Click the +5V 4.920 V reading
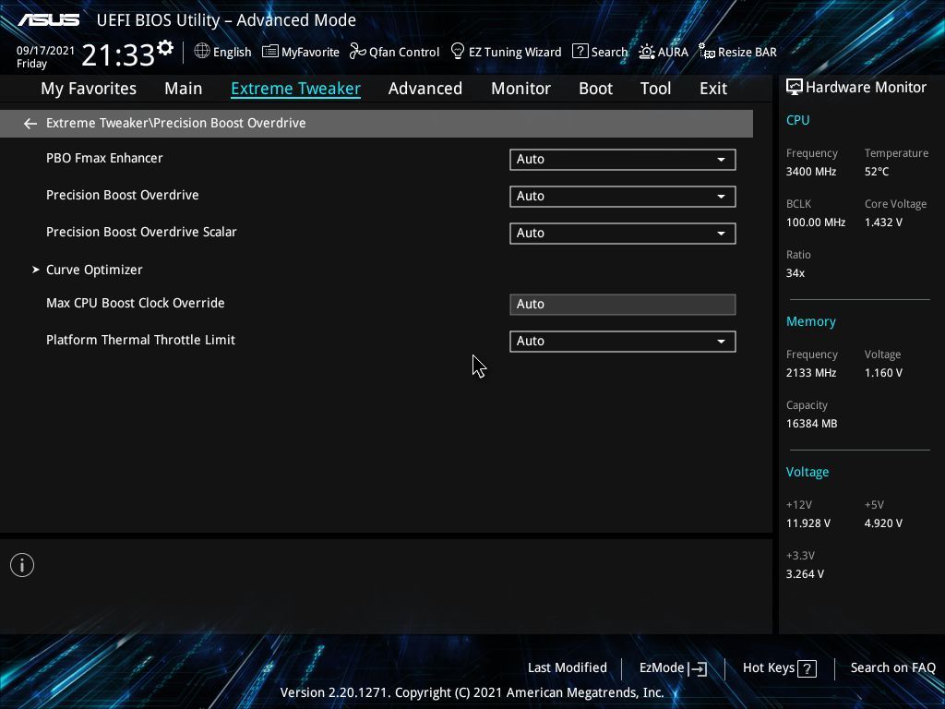Viewport: 945px width, 709px height. (883, 523)
